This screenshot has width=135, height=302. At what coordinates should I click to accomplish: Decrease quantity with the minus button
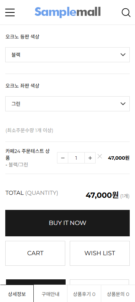click(x=63, y=158)
